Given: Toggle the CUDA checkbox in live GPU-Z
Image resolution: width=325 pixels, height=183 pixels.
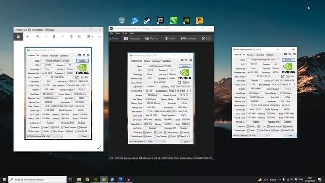Looking at the screenshot, I should pos(258,126).
